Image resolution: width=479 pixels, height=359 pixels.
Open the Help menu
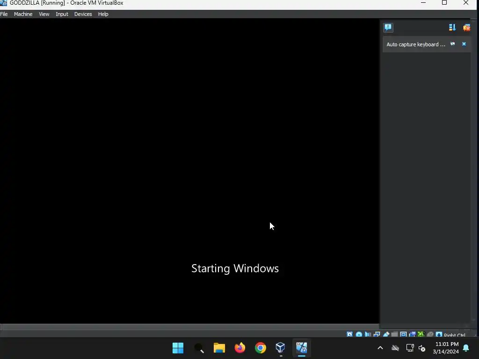(x=103, y=14)
